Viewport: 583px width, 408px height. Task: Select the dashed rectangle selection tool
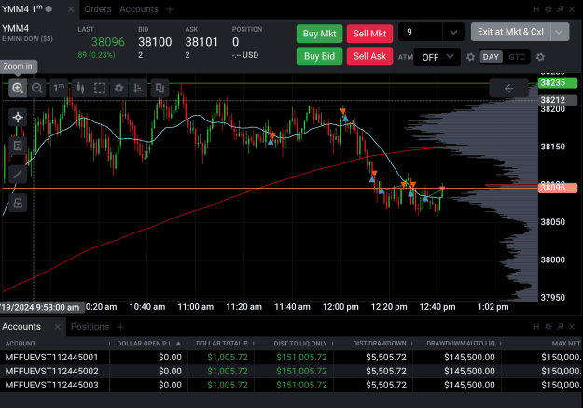[x=100, y=88]
